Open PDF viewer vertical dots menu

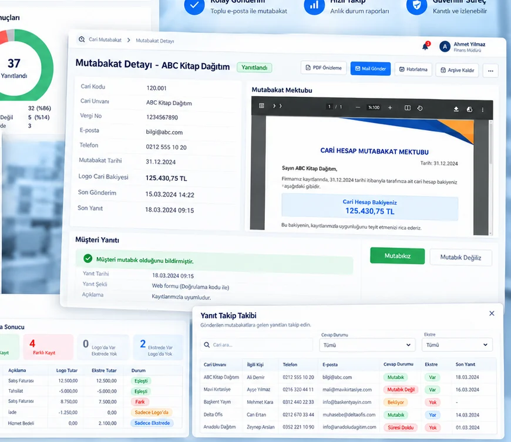tap(483, 110)
